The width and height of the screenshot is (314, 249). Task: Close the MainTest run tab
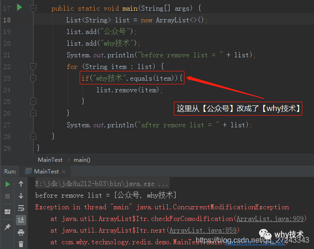pos(64,172)
